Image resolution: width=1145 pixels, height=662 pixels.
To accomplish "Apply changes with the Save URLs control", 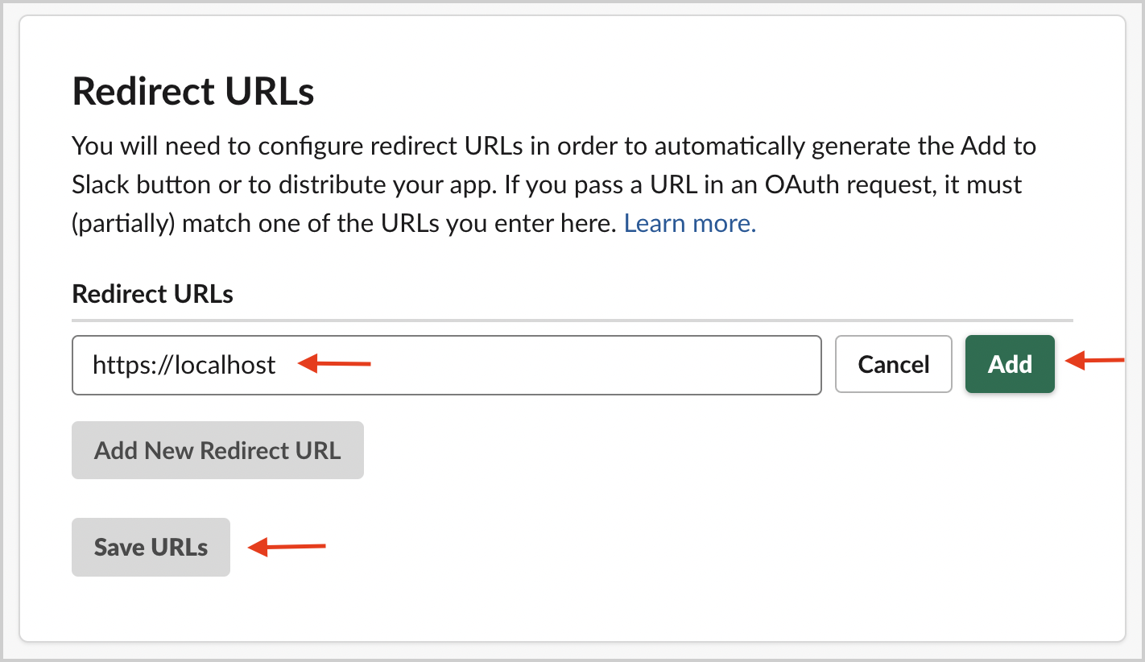I will [x=150, y=547].
